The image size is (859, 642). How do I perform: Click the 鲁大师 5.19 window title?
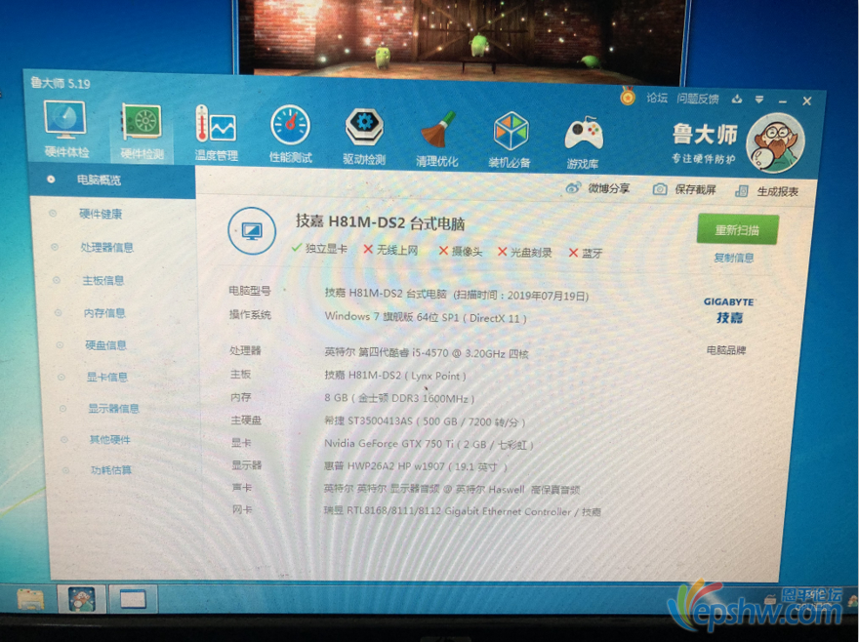point(61,83)
